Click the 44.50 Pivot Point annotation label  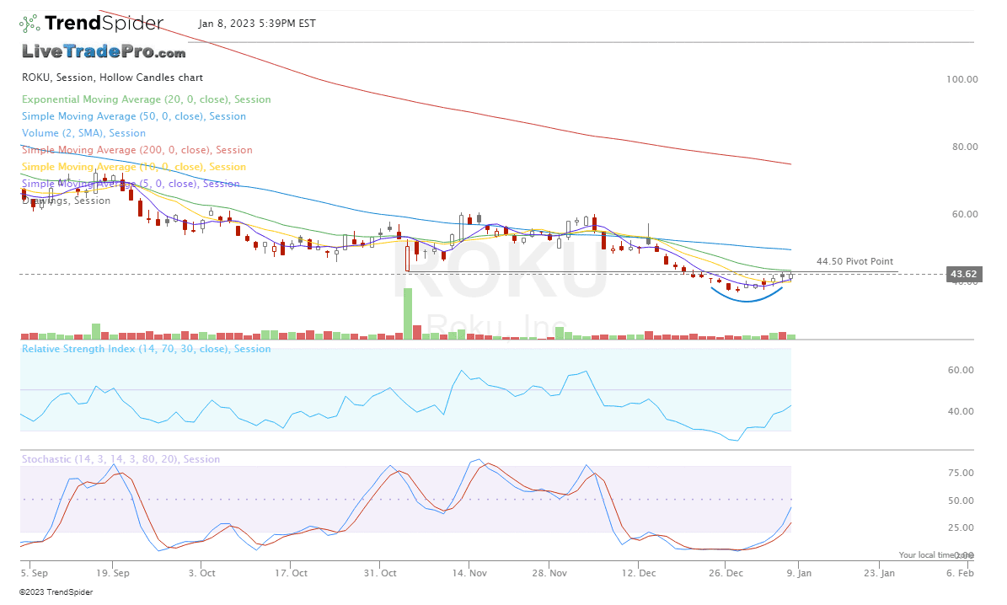pyautogui.click(x=854, y=261)
